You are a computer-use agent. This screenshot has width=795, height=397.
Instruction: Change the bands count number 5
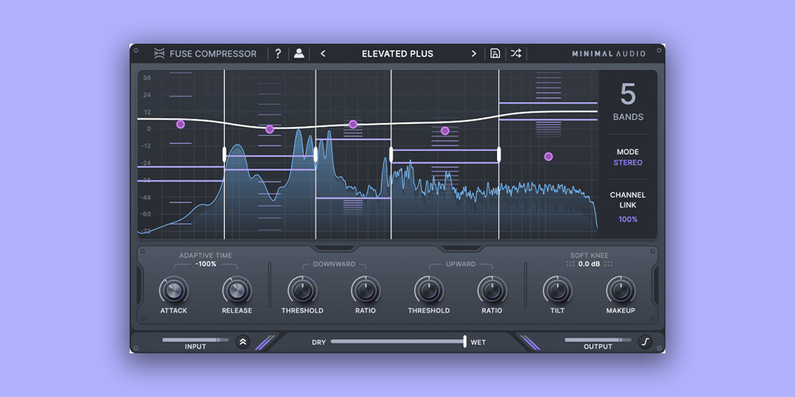click(628, 94)
